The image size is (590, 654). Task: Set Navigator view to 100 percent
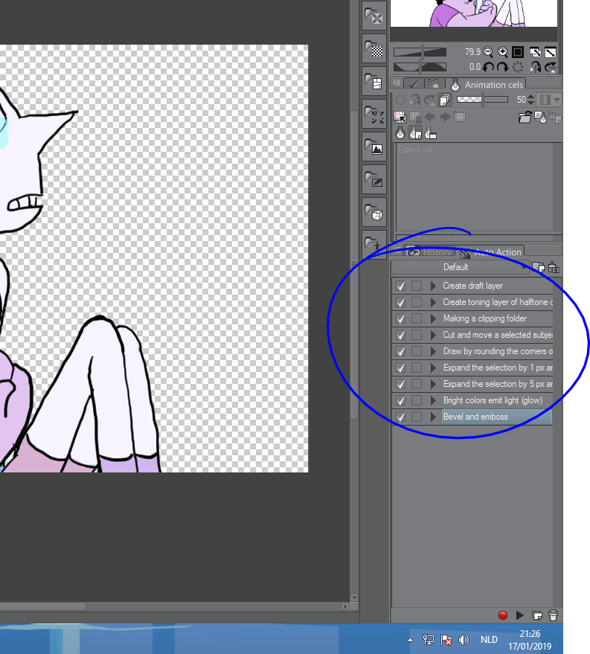click(x=518, y=52)
